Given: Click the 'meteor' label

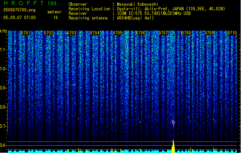Looking at the screenshot, I should pos(54,12).
